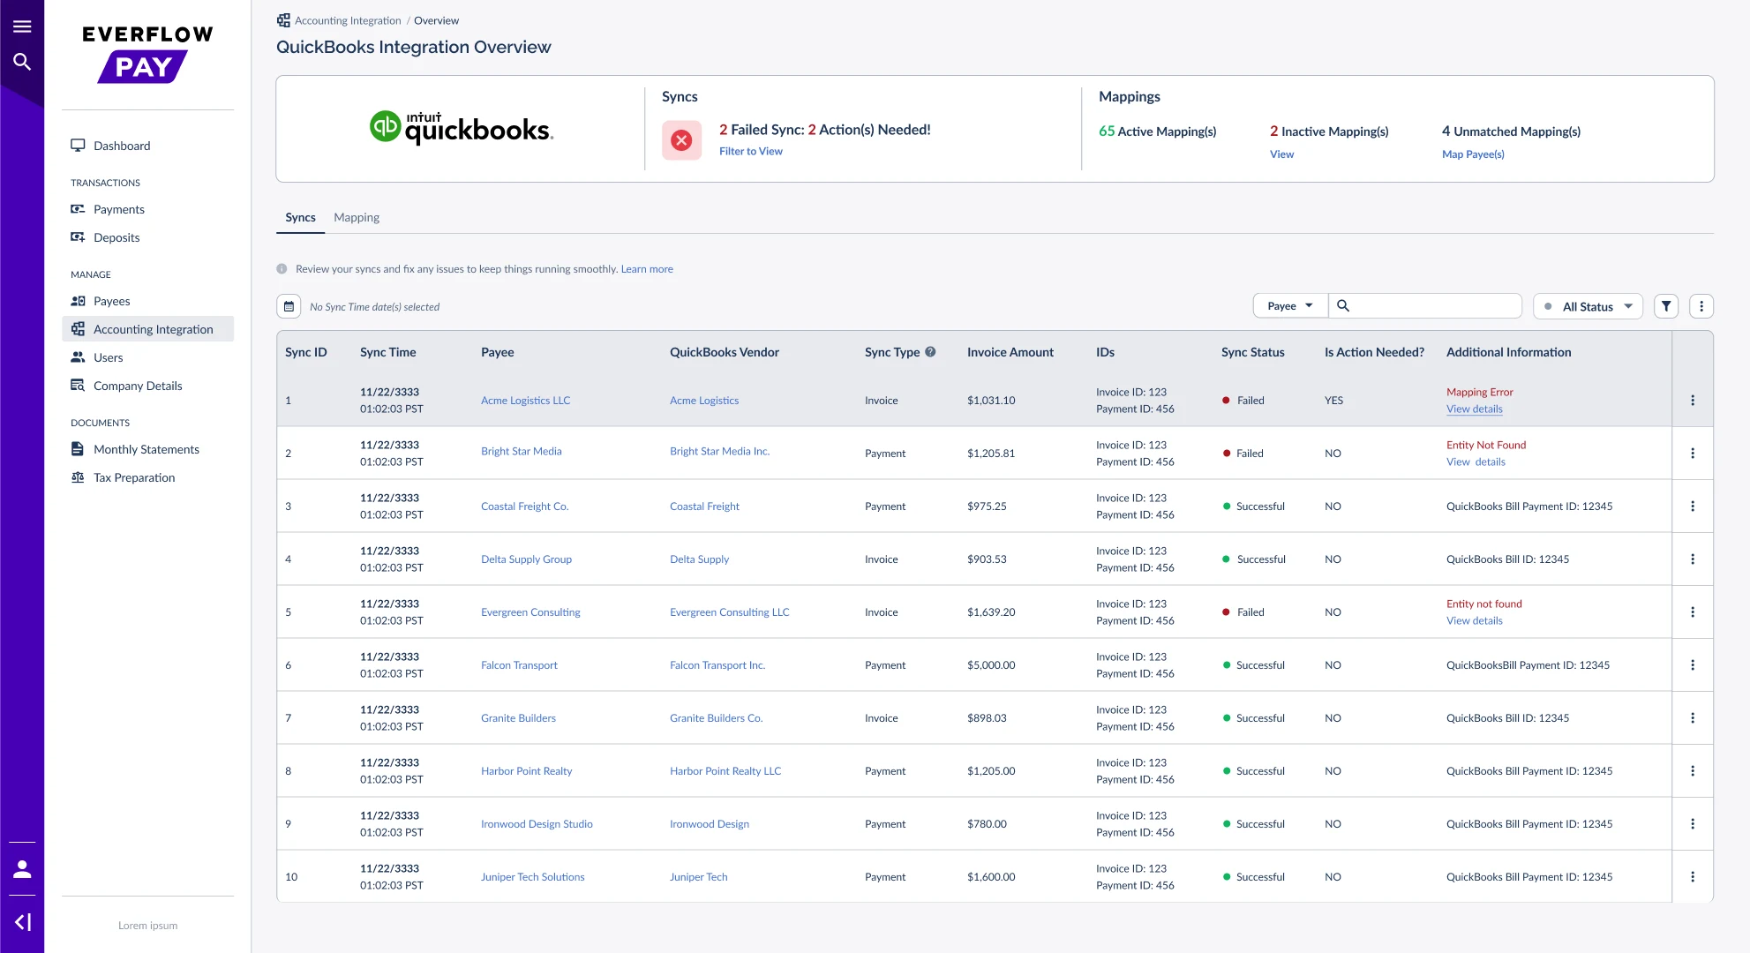The height and width of the screenshot is (953, 1750).
Task: Open row actions for Juniper Tech Solutions
Action: point(1693,877)
